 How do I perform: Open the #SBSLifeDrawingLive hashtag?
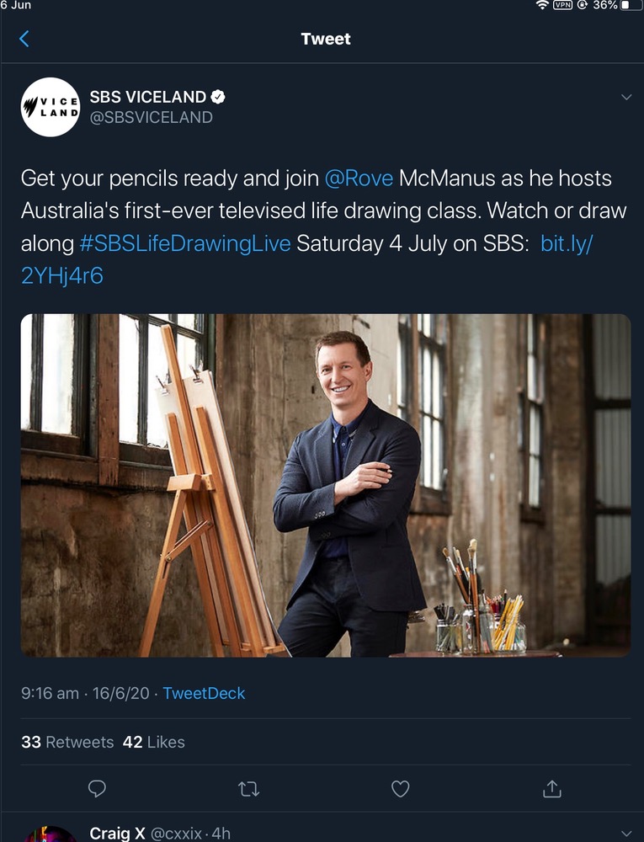(x=185, y=243)
